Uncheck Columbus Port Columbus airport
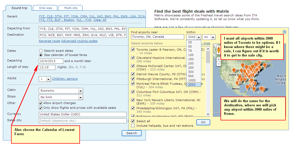The image size is (301, 146). click(x=133, y=92)
